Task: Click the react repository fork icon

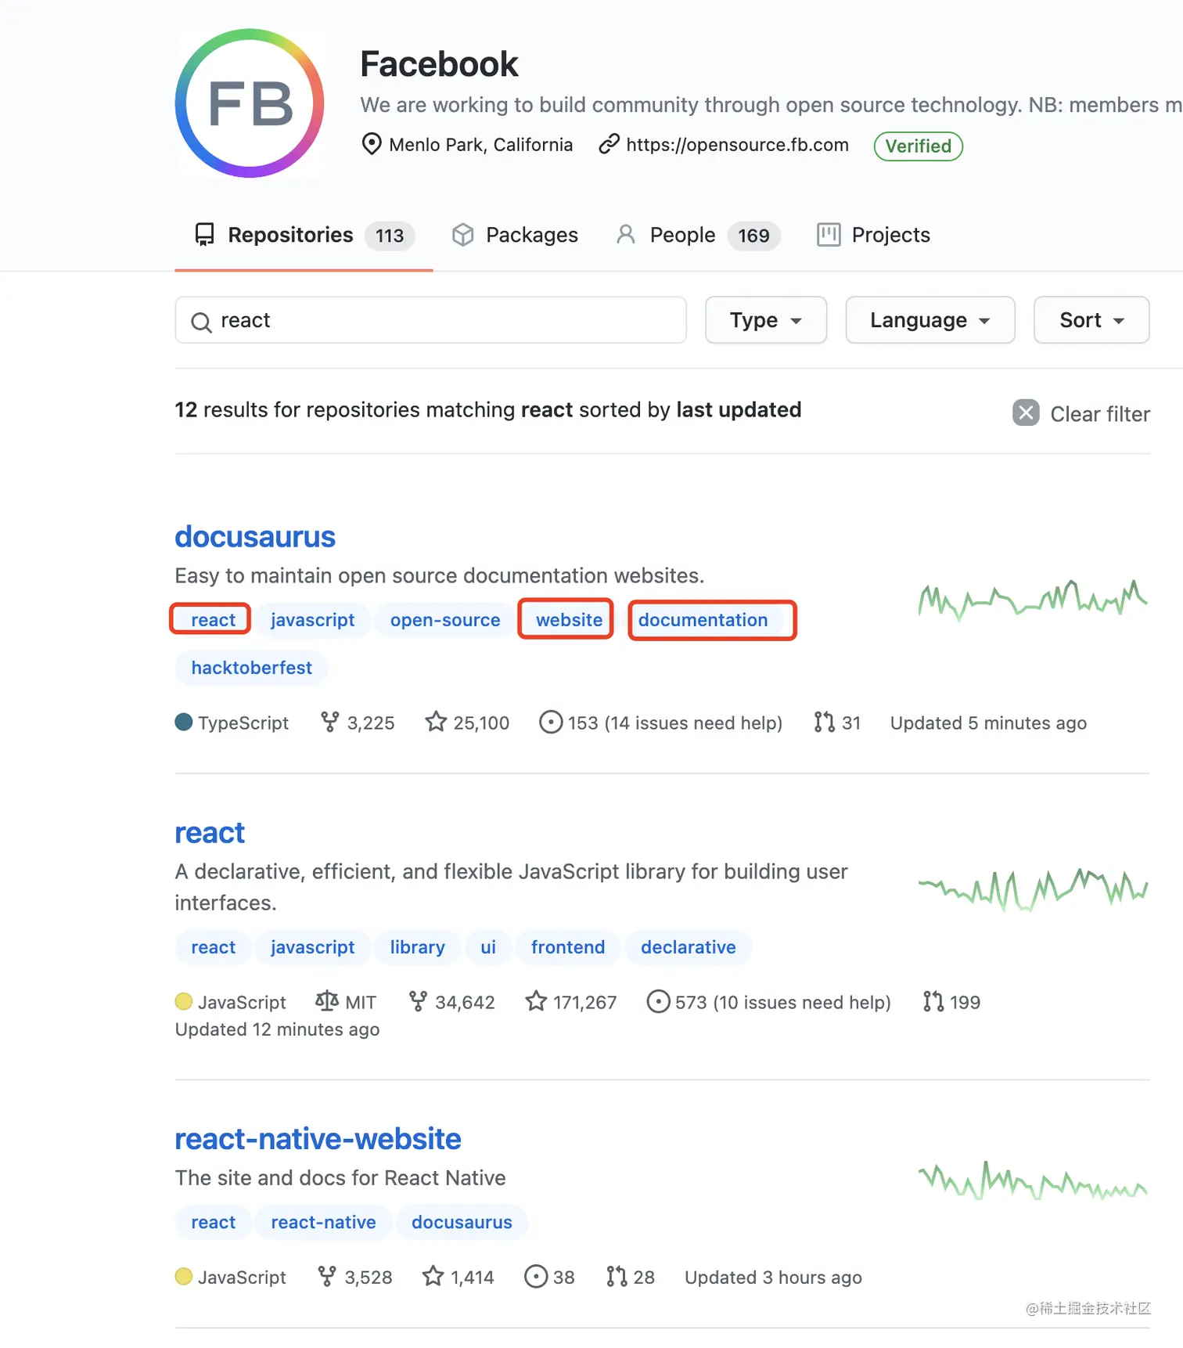Action: click(418, 1001)
